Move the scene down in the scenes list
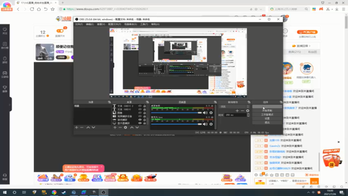The width and height of the screenshot is (348, 196). 94,128
